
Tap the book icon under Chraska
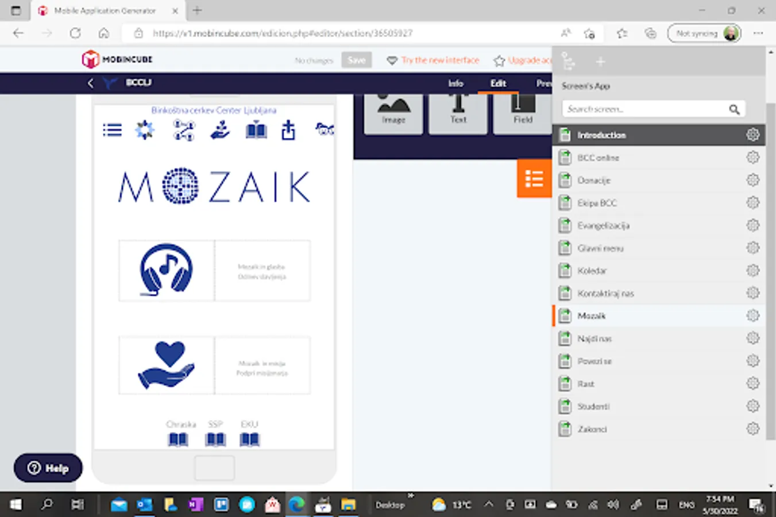tap(178, 439)
